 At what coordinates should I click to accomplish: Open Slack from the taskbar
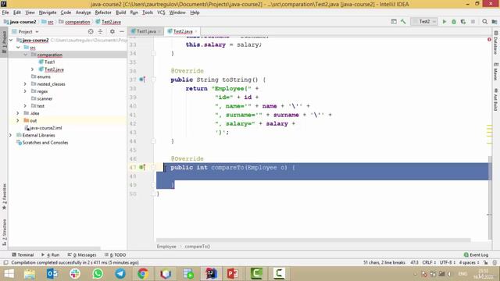point(75,273)
